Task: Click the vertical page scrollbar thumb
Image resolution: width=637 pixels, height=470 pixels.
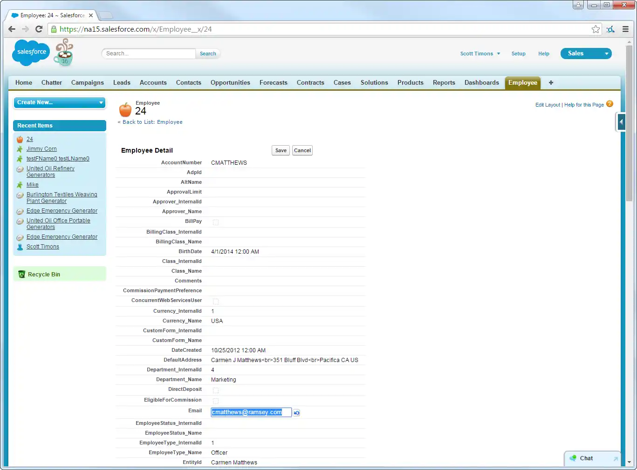Action: [x=629, y=121]
